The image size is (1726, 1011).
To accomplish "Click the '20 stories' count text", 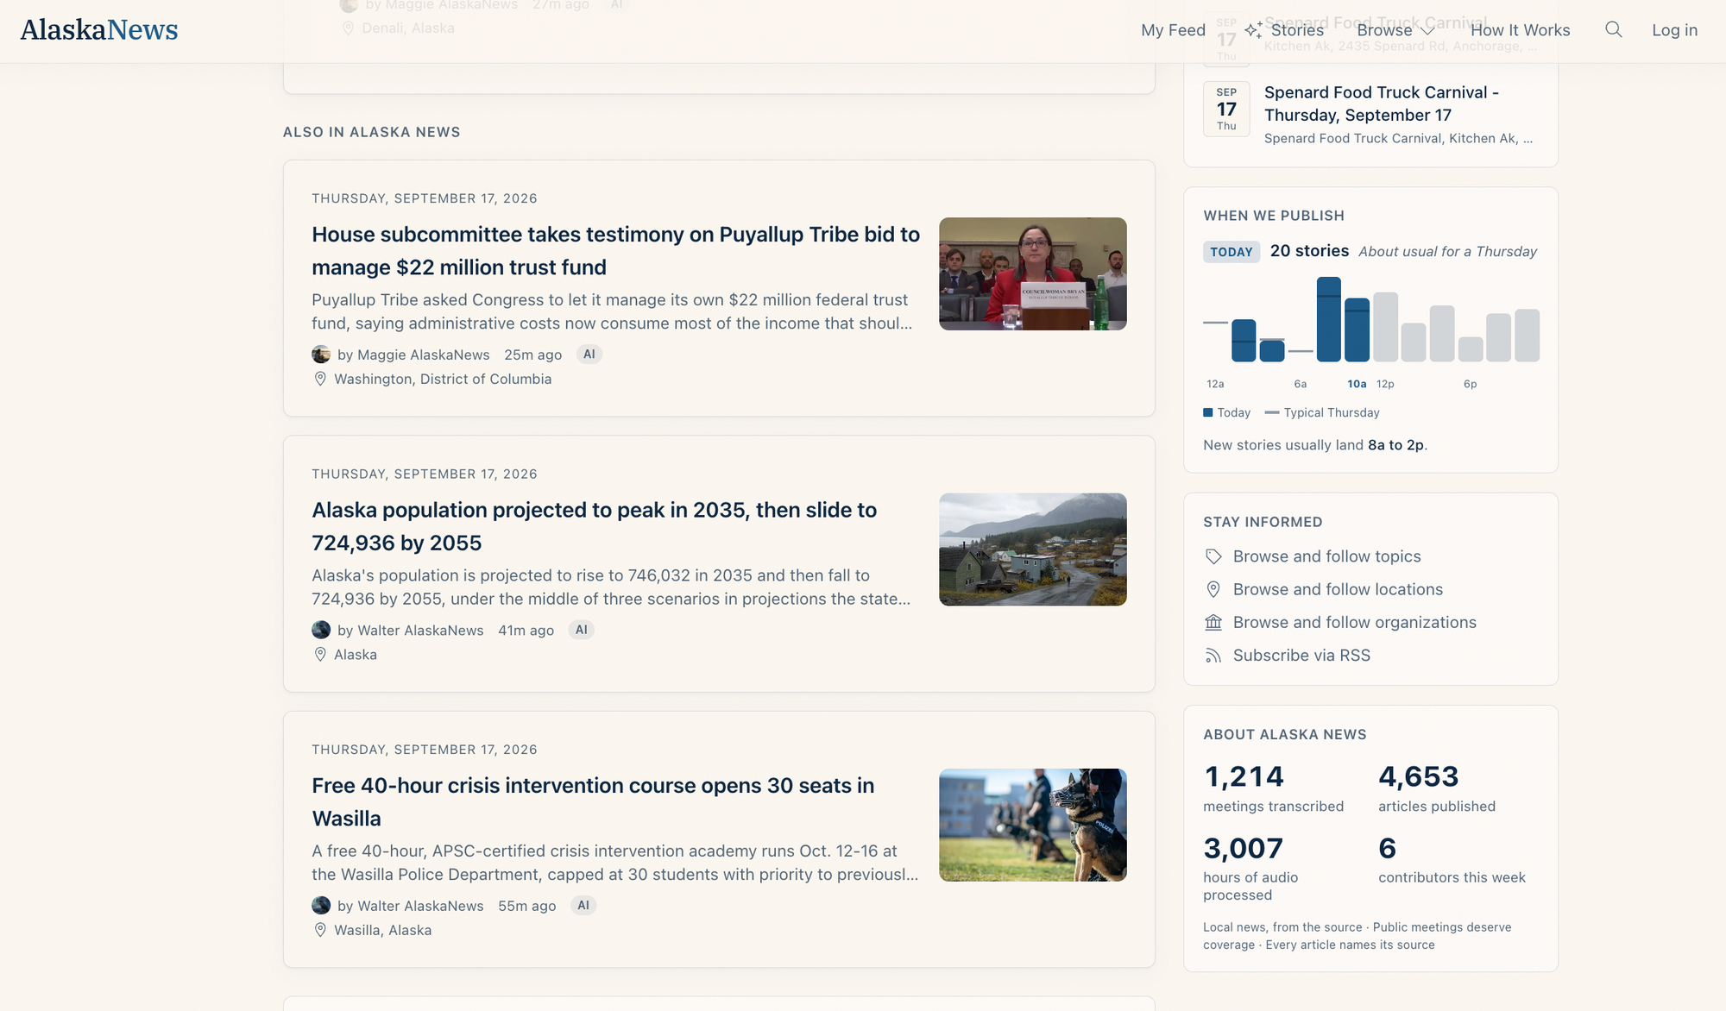I will point(1309,251).
